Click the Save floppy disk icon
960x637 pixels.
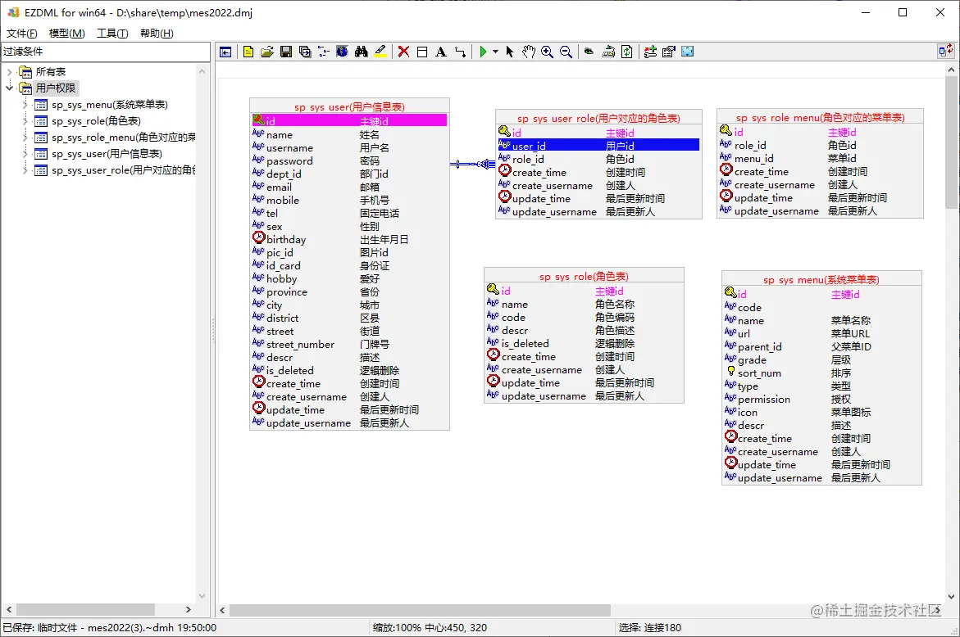(286, 52)
